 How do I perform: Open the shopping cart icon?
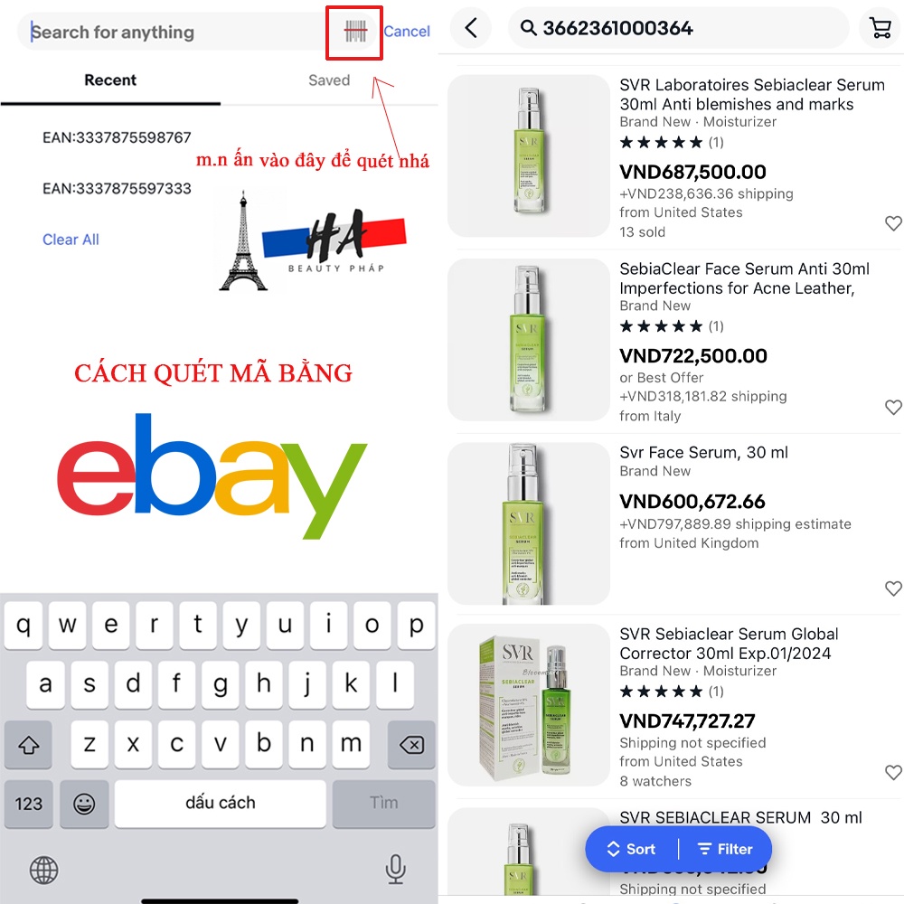coord(880,28)
